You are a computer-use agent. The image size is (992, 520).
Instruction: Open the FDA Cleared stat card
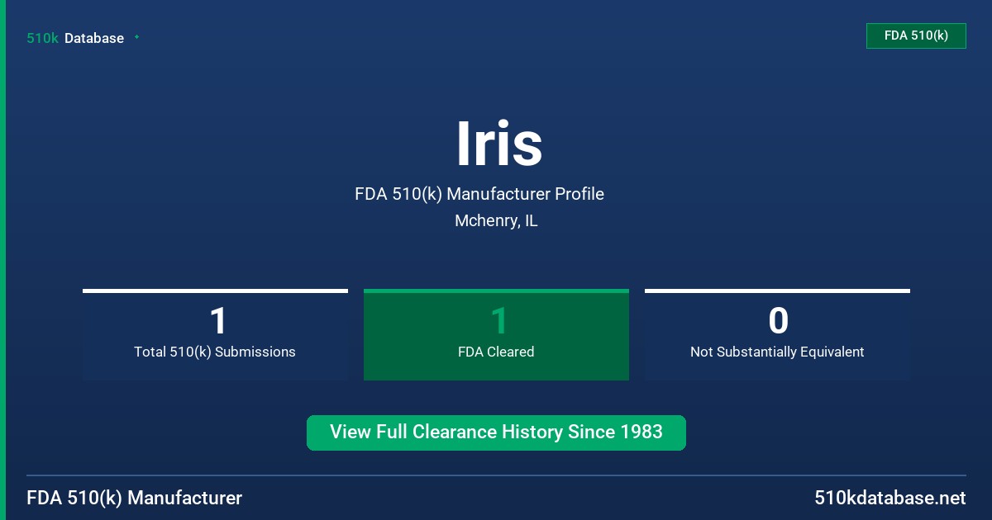496,334
